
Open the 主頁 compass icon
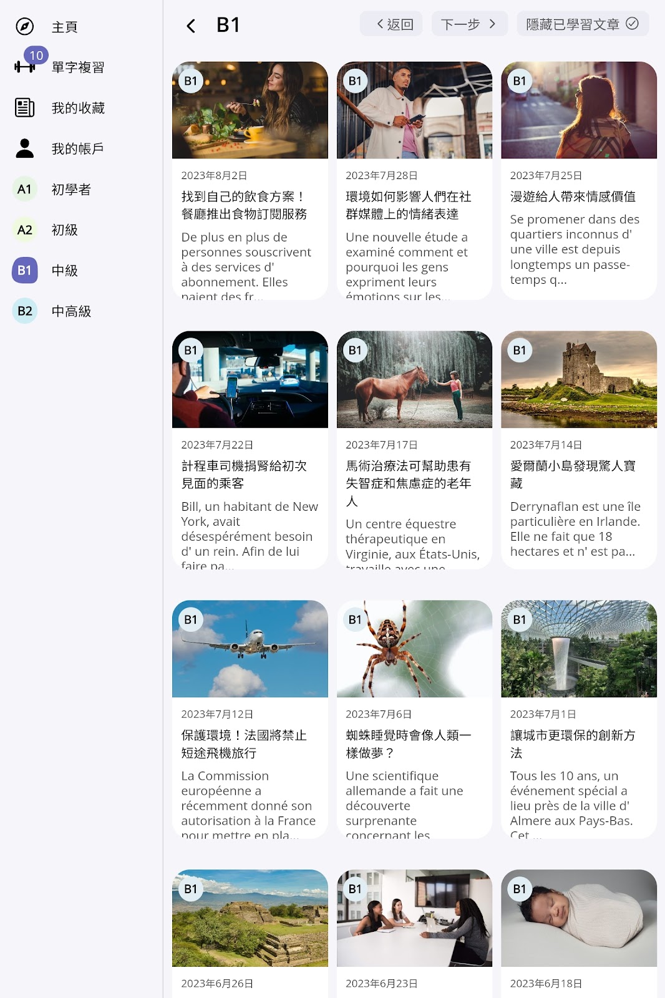point(24,26)
